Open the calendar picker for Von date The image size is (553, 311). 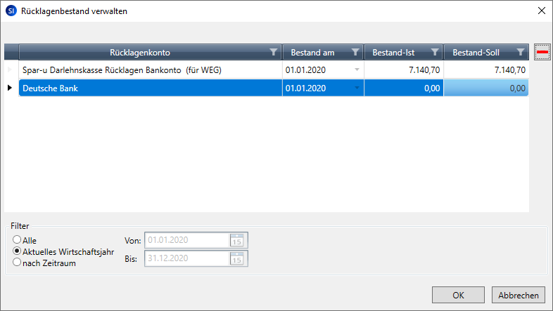238,241
